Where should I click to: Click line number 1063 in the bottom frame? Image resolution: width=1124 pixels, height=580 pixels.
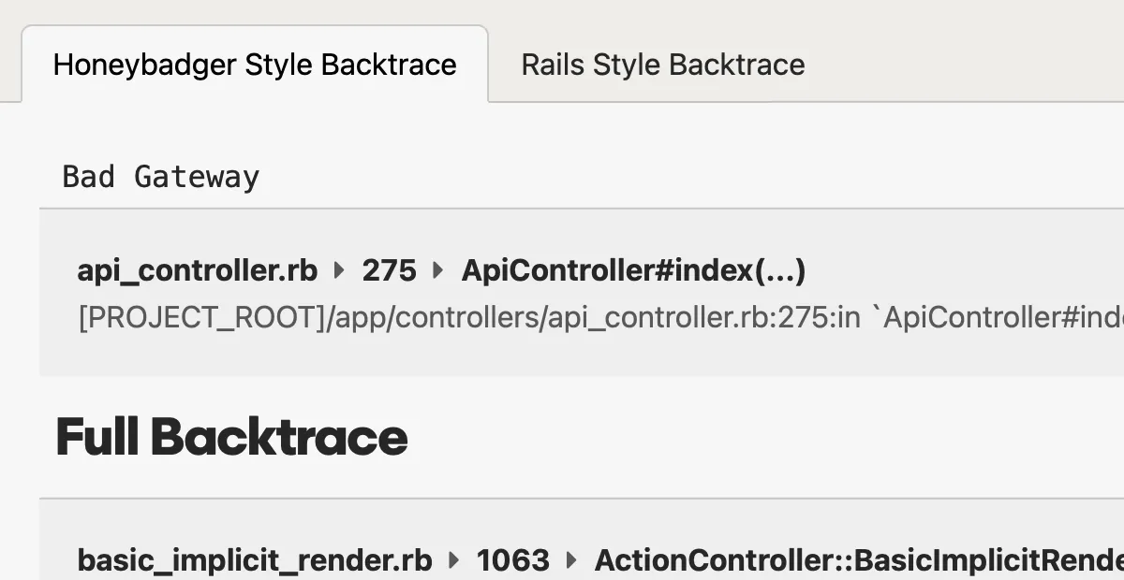click(513, 560)
